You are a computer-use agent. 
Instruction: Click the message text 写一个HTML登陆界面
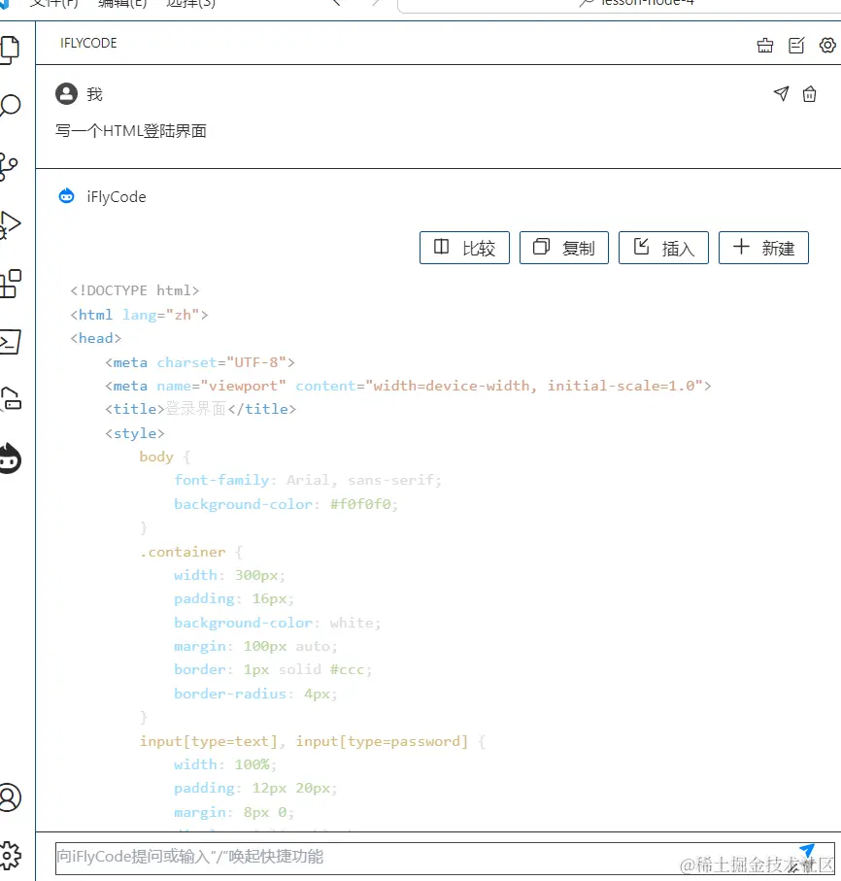[x=131, y=131]
